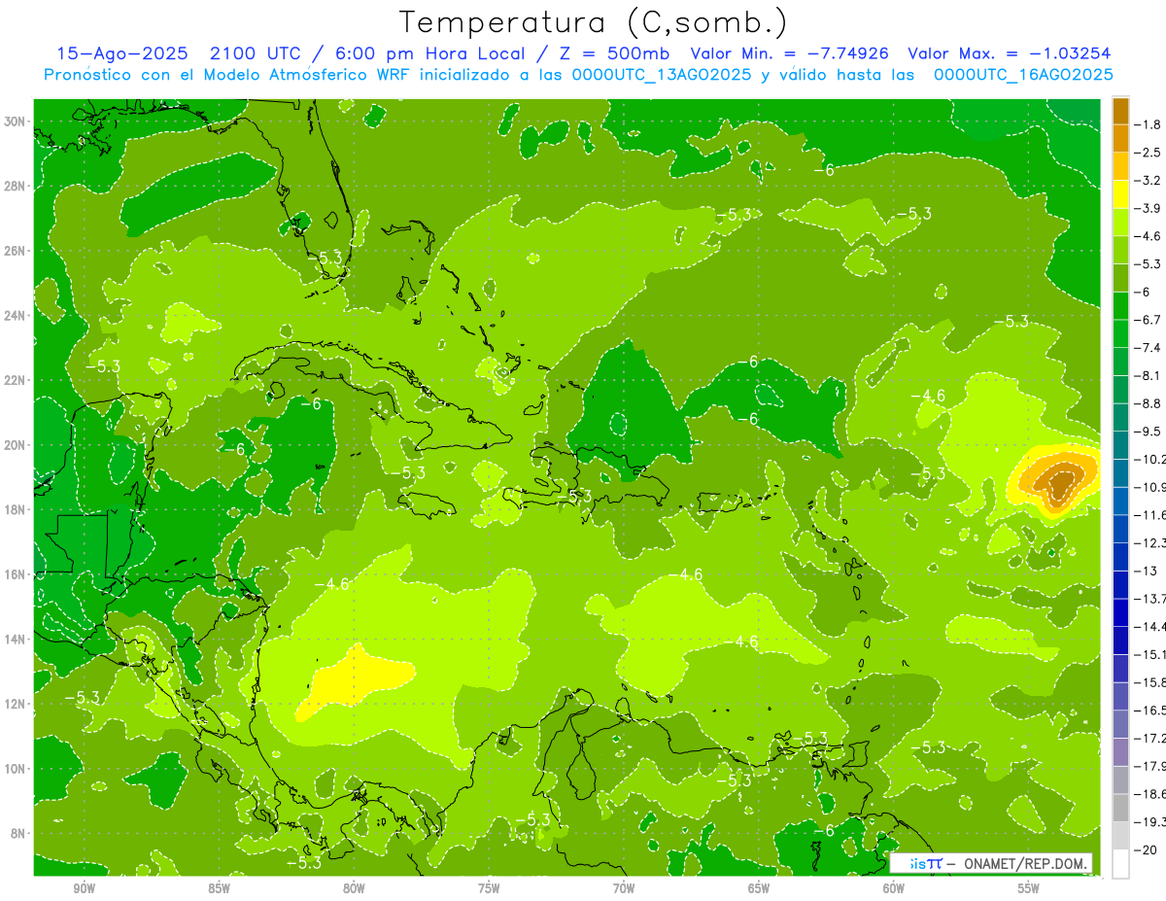Click the '-3.9' value on the color scale
Image resolution: width=1166 pixels, height=901 pixels.
[1149, 208]
